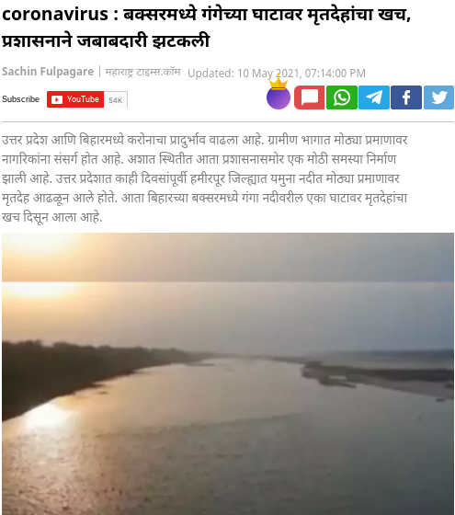This screenshot has width=455, height=515.
Task: Share the article via Telegram icon
Action: 374,97
